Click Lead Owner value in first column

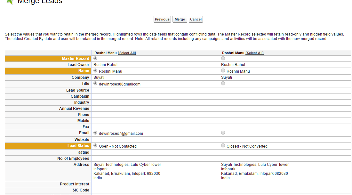(x=105, y=65)
